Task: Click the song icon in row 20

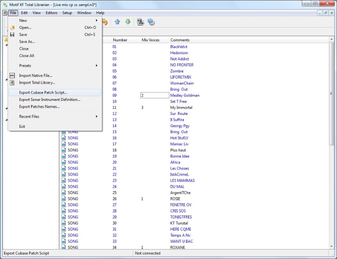Action: (x=64, y=162)
